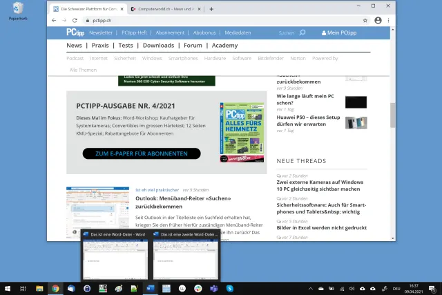Open thread Zwei externe Kameras auf Windows
Screen dimensions: 442x295
pos(320,185)
